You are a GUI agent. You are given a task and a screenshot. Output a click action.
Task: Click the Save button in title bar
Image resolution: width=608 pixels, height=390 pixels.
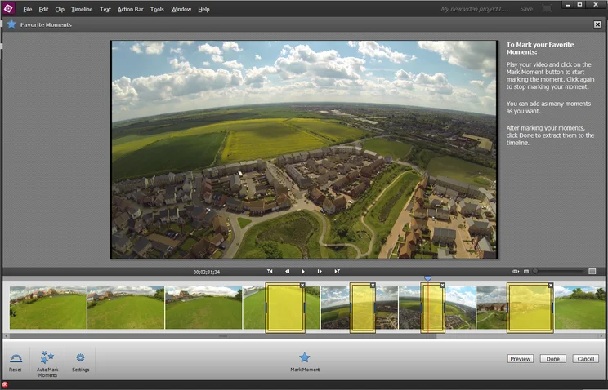tap(526, 9)
